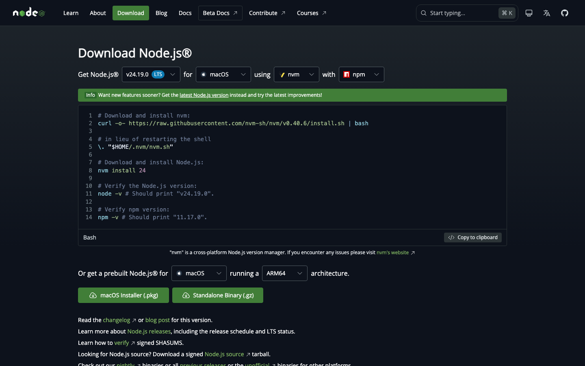Click the code icon on Copy to clipboard
This screenshot has height=366, width=585.
[x=451, y=237]
